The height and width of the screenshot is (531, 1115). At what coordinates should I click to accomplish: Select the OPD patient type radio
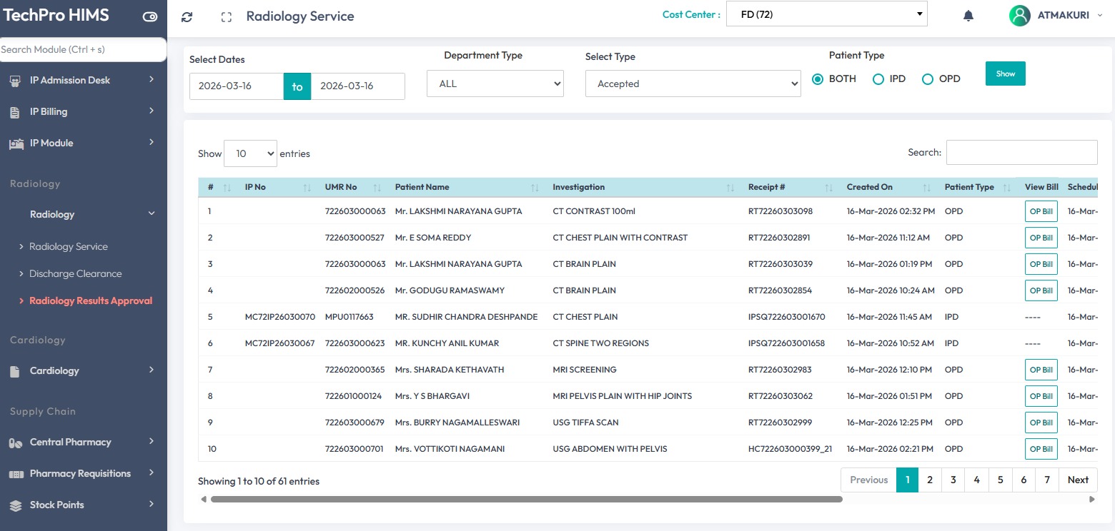(928, 79)
